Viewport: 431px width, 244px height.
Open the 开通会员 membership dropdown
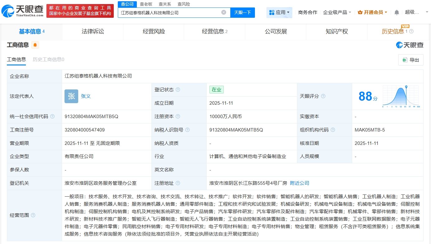pos(372,12)
